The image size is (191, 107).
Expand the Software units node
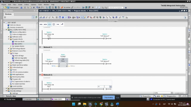tap(9, 37)
